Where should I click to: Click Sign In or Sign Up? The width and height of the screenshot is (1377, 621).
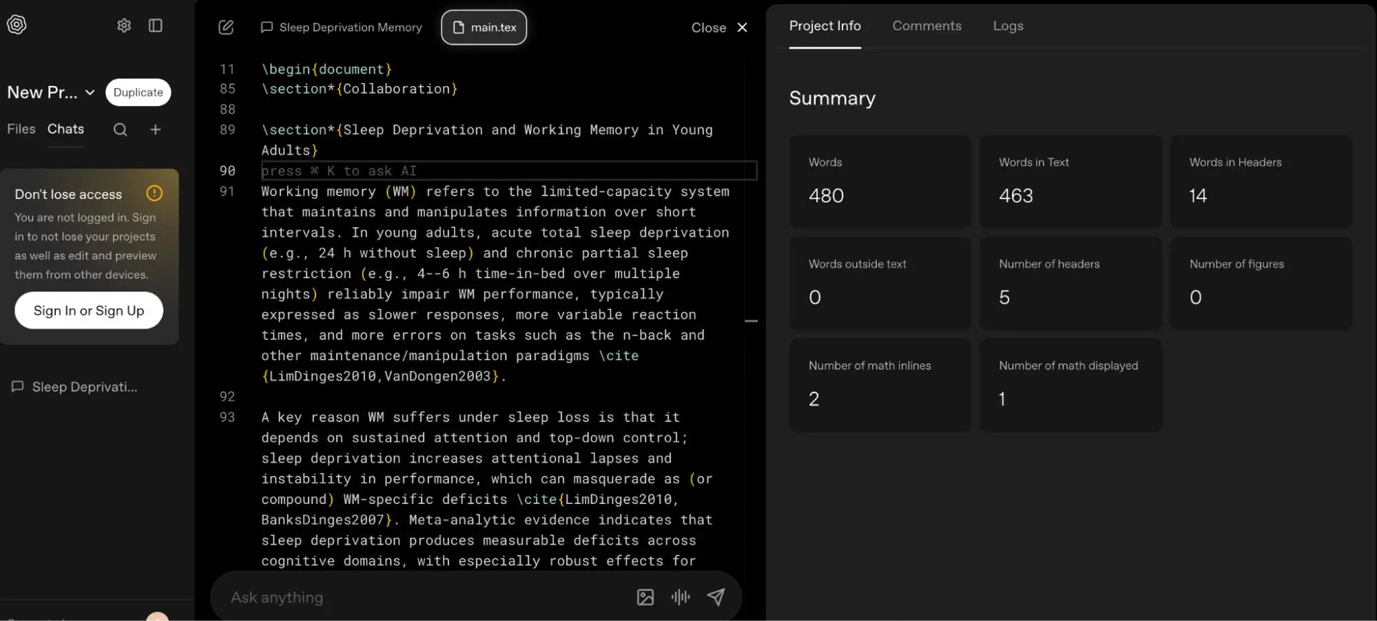point(89,310)
